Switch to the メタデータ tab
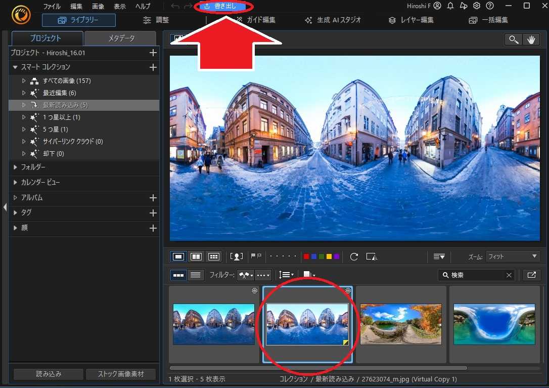 120,37
